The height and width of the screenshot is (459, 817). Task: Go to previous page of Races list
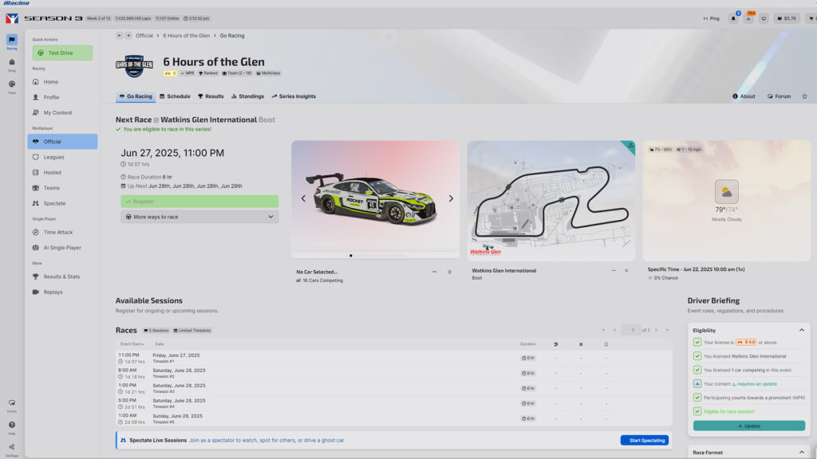(615, 330)
